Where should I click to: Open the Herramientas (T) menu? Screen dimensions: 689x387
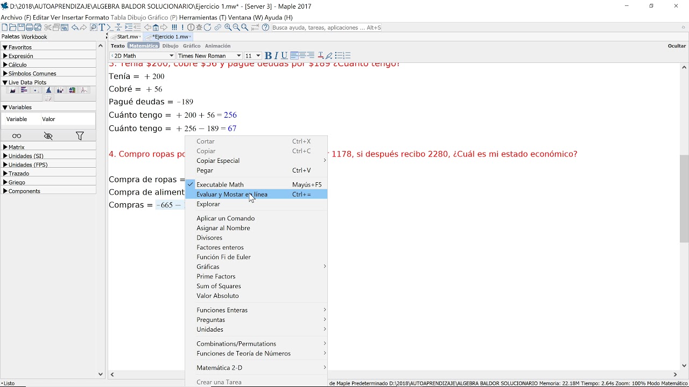(x=202, y=18)
